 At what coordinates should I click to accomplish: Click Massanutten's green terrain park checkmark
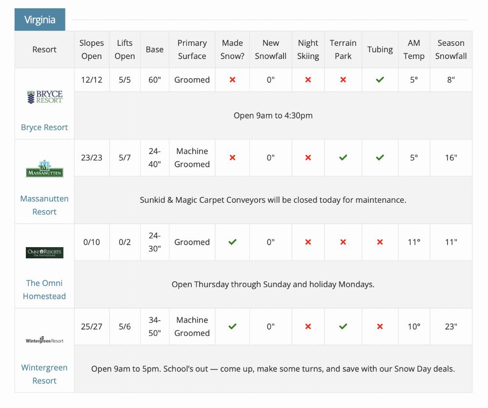(x=343, y=157)
